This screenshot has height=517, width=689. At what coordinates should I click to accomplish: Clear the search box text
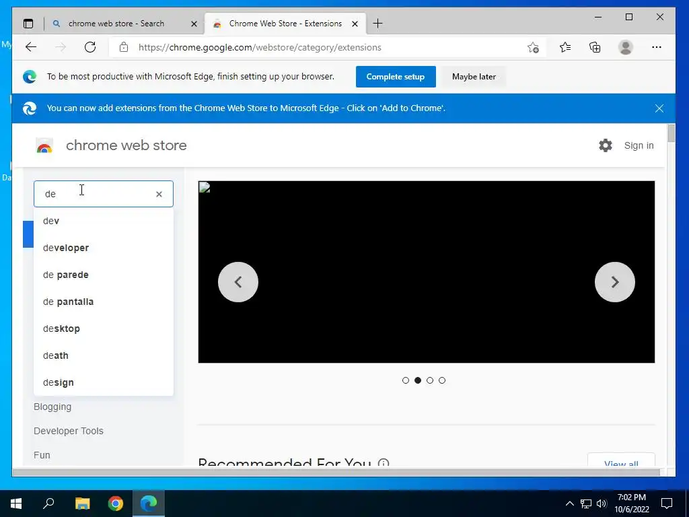[x=159, y=194]
